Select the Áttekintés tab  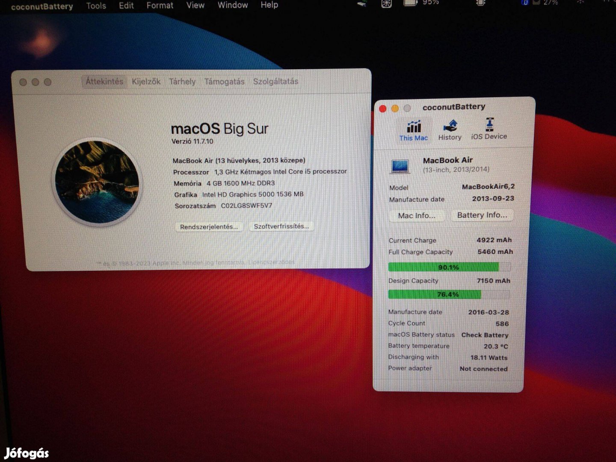(104, 81)
